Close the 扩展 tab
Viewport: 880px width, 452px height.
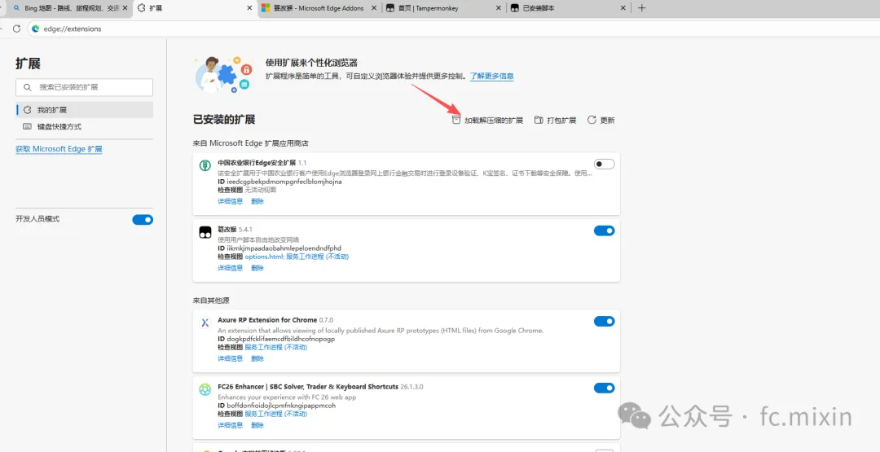(250, 8)
